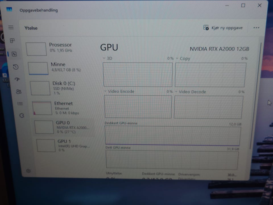Click the vertical scrollbar of GPU panel
Screen dimensions: 273x205
click(256, 96)
